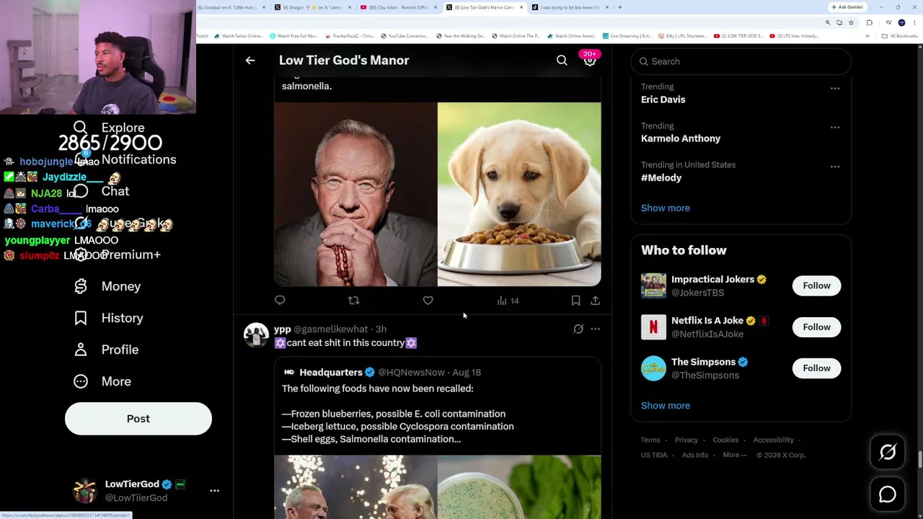The image size is (923, 519).
Task: Bookmark this page with the star icon
Action: [851, 22]
